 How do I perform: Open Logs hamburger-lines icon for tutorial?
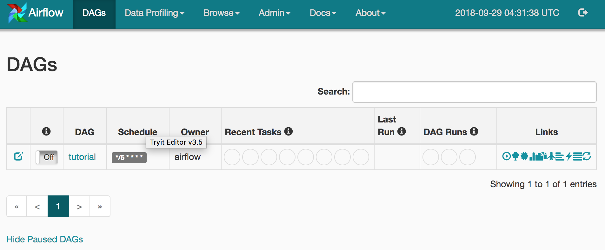click(x=578, y=156)
